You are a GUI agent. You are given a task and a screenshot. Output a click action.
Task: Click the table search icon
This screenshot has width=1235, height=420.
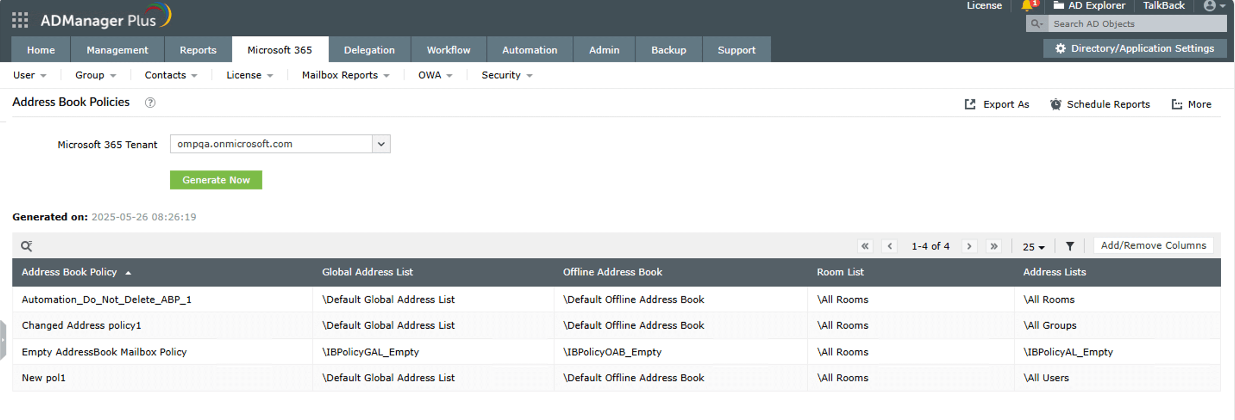pyautogui.click(x=26, y=246)
